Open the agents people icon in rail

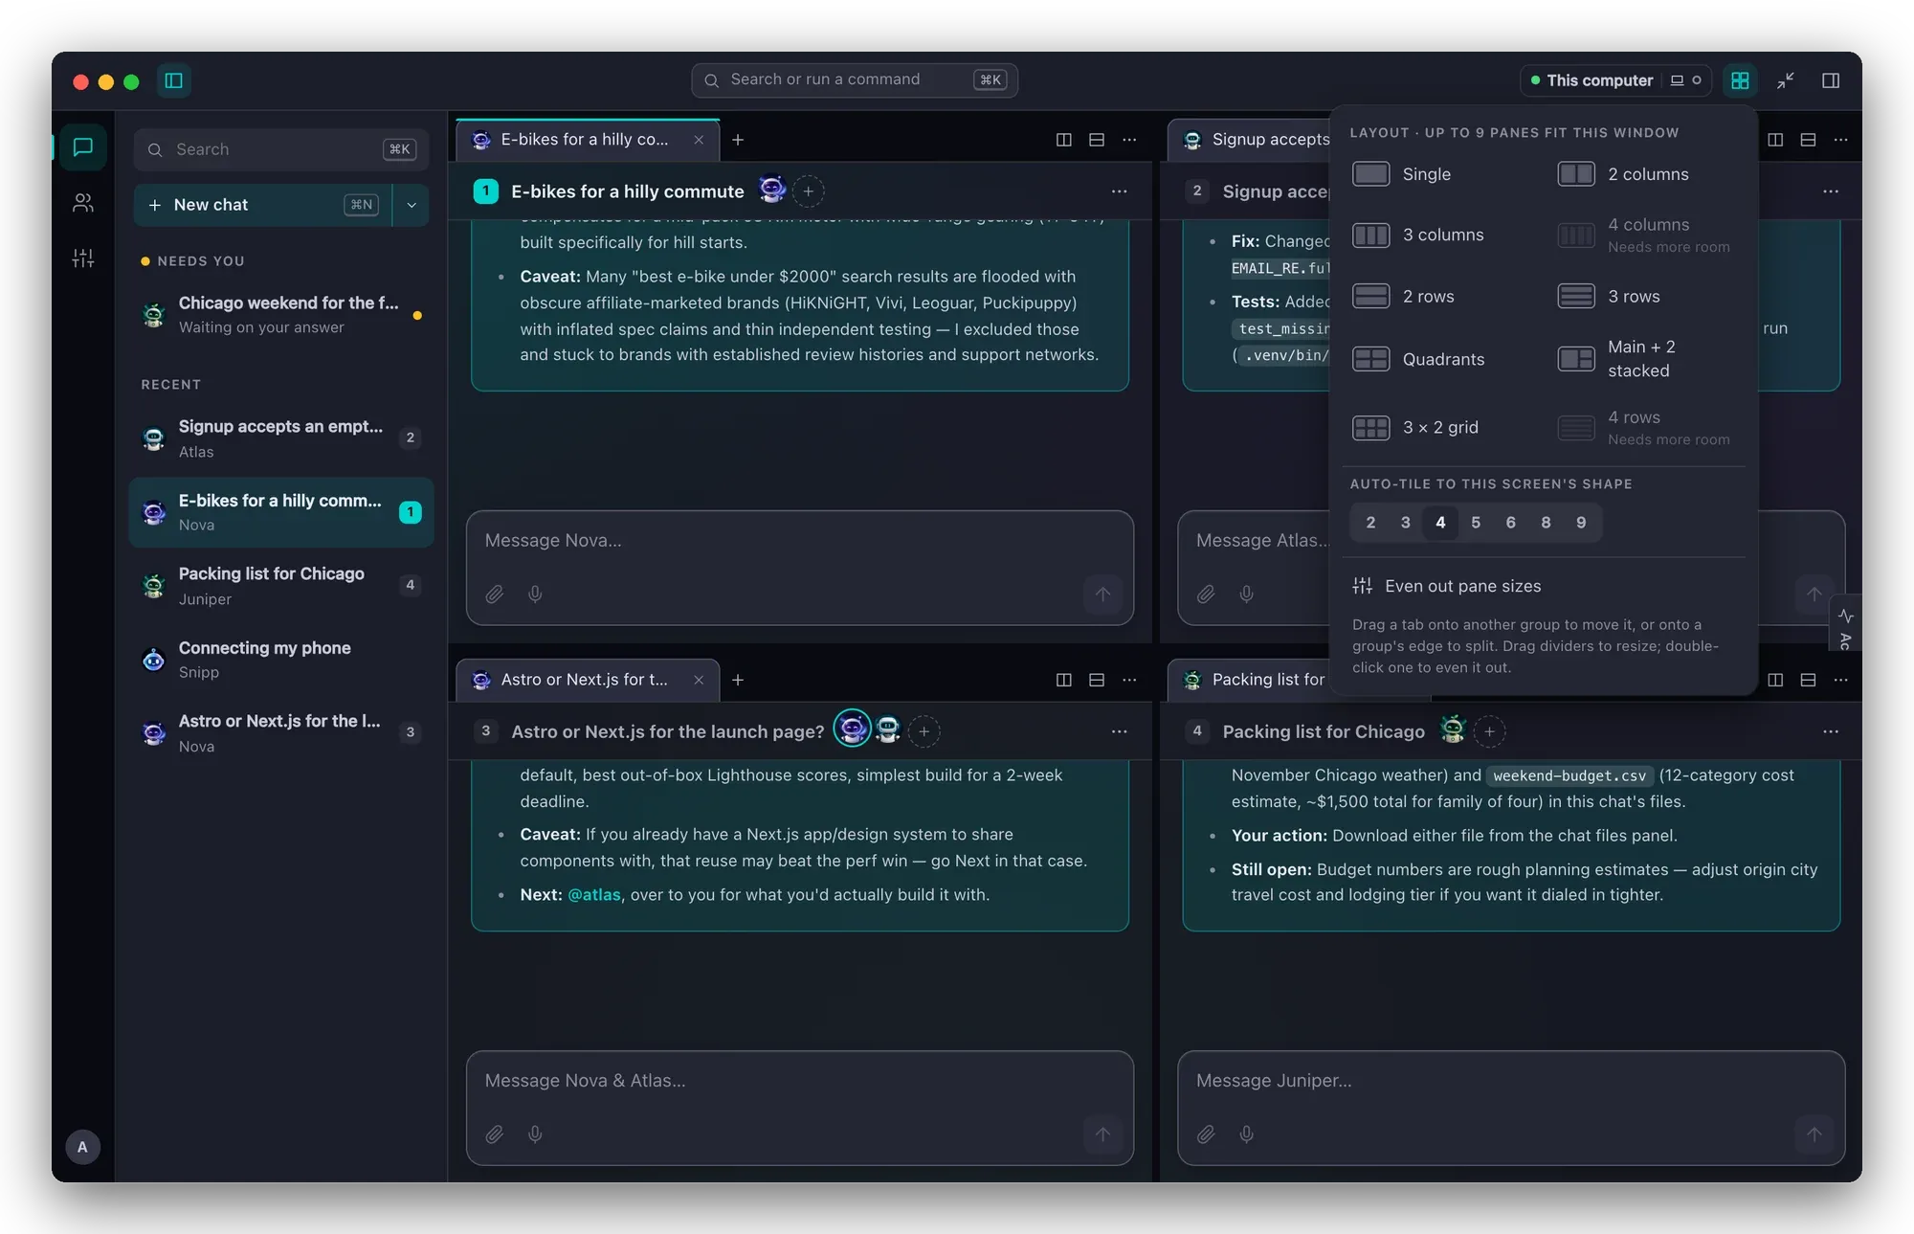(x=83, y=203)
